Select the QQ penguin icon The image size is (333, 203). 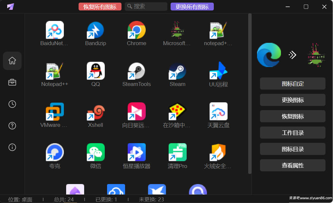[96, 71]
